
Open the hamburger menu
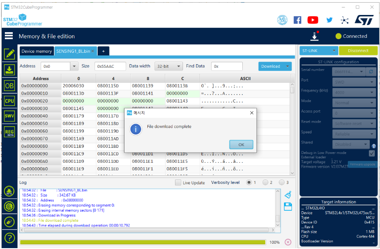pos(9,36)
